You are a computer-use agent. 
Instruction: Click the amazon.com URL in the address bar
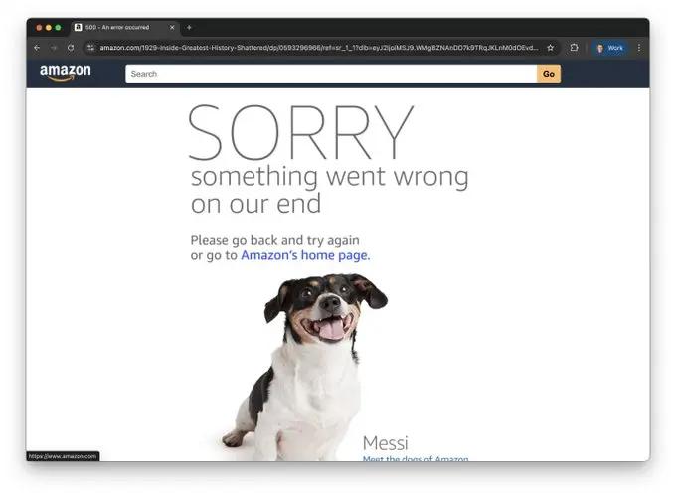point(319,48)
